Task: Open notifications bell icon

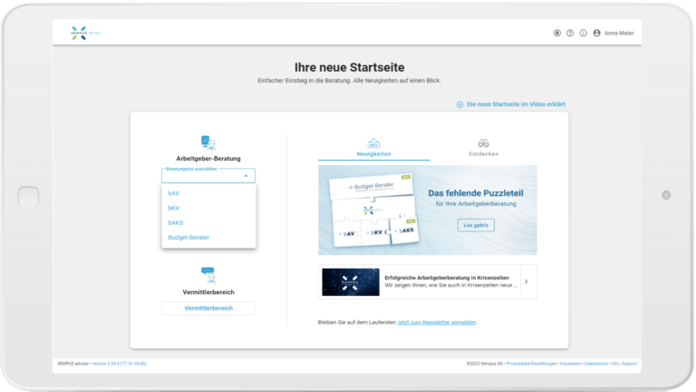Action: click(x=557, y=33)
